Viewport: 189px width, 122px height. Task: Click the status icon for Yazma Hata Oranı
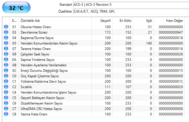click(6, 114)
